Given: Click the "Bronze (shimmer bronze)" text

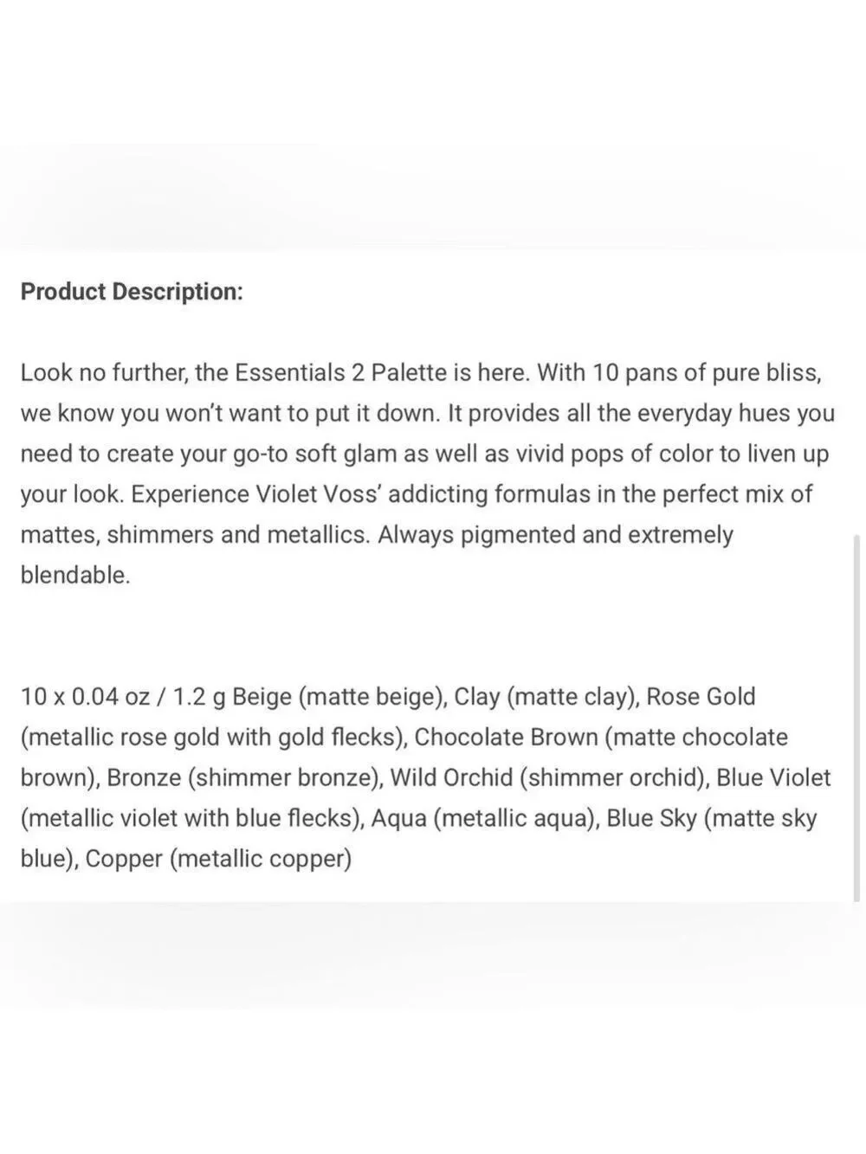Looking at the screenshot, I should point(245,778).
